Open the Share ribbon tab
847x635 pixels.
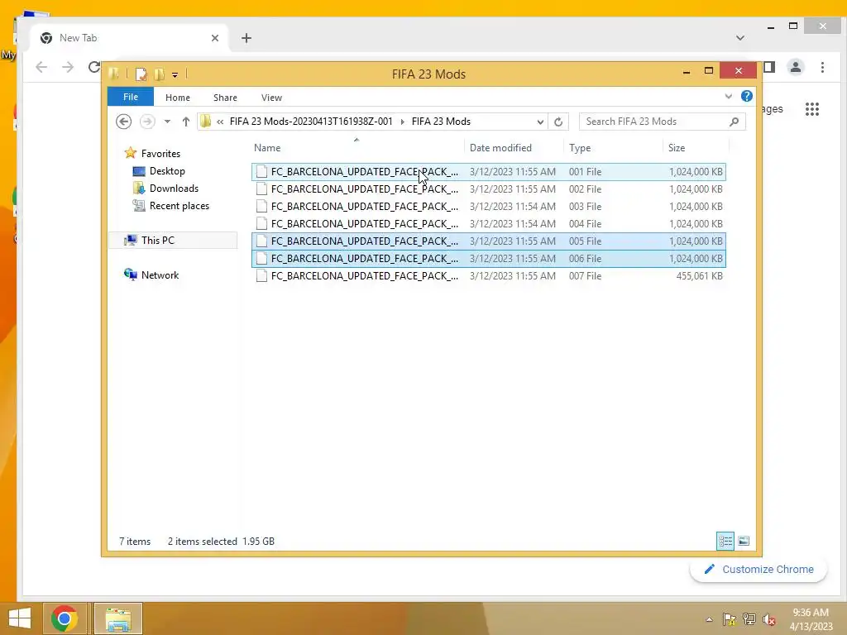coord(225,98)
